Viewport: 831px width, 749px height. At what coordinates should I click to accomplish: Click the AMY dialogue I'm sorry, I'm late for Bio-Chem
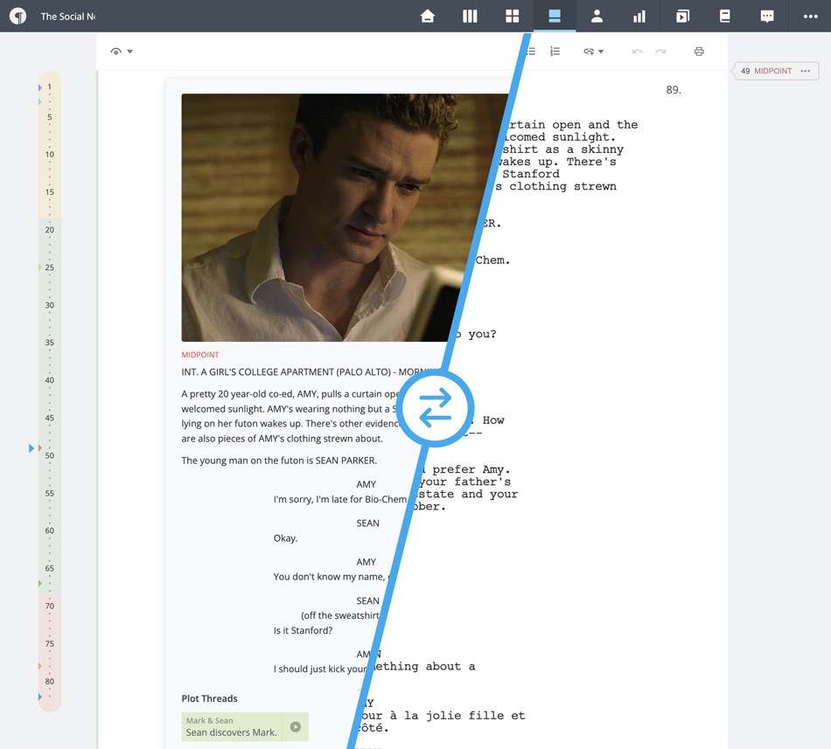[339, 499]
